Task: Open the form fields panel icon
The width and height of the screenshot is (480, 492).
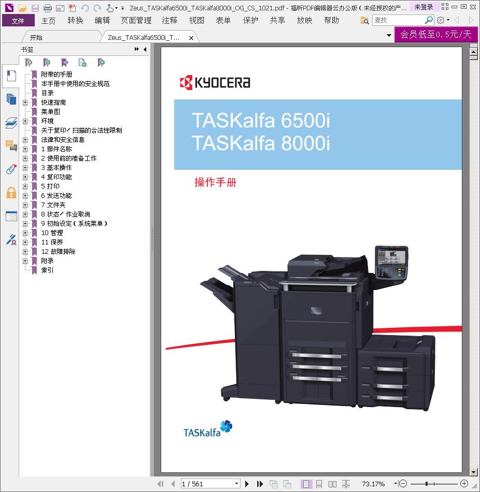Action: click(x=11, y=216)
